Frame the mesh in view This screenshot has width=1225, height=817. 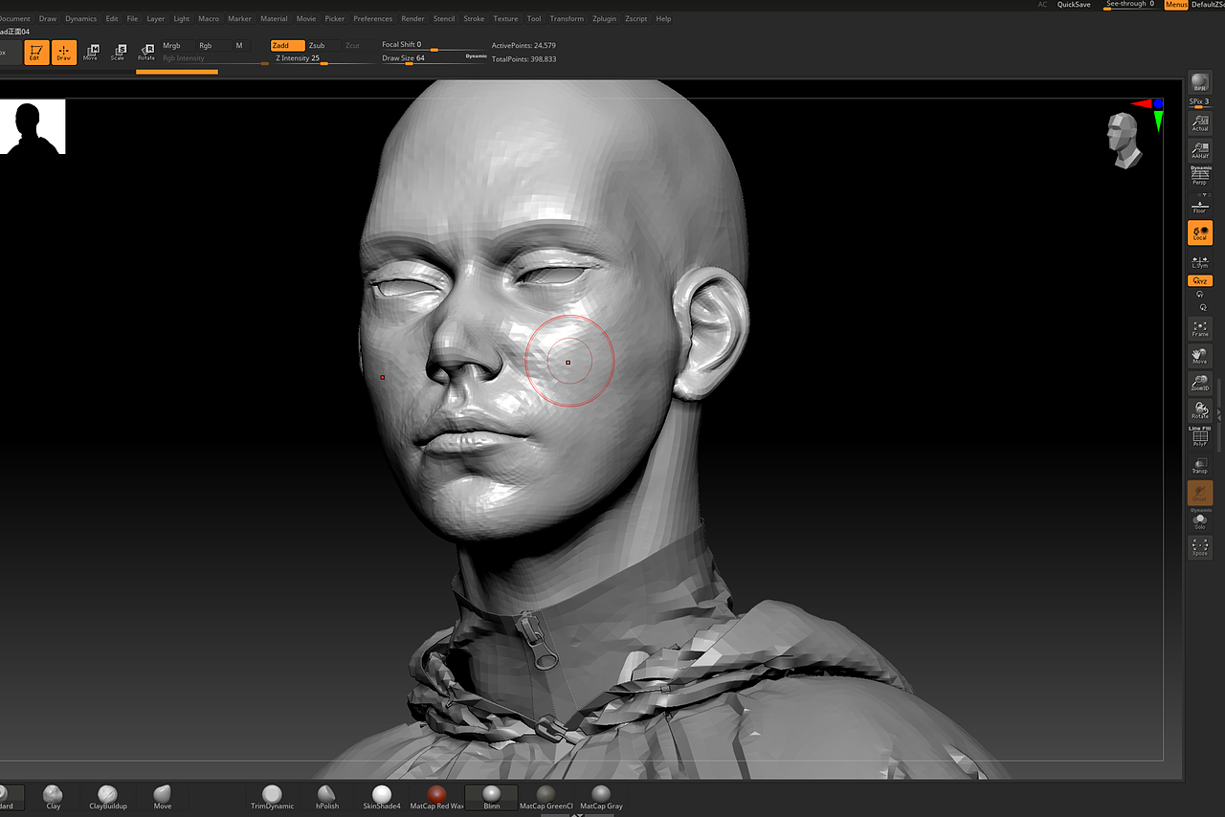(1200, 329)
